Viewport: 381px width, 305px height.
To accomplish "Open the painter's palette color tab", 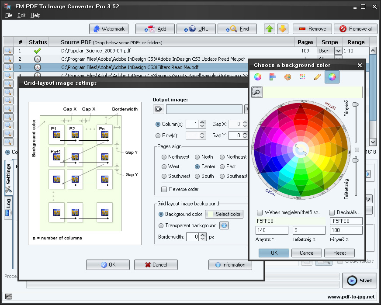I will point(287,77).
